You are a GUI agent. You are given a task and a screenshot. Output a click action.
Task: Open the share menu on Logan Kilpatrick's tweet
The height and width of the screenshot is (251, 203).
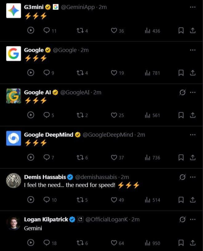pos(193,243)
